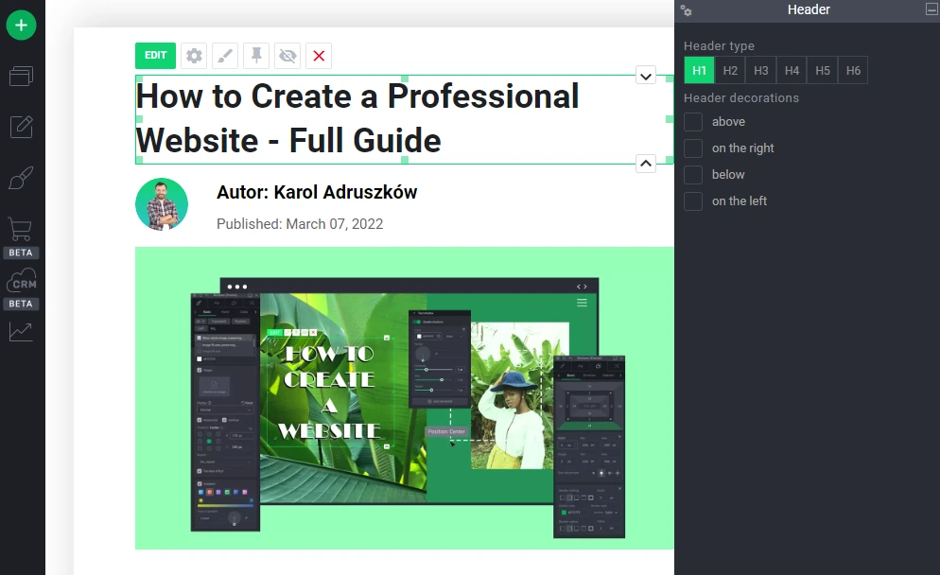Open header element gear settings
The width and height of the screenshot is (940, 575).
194,56
